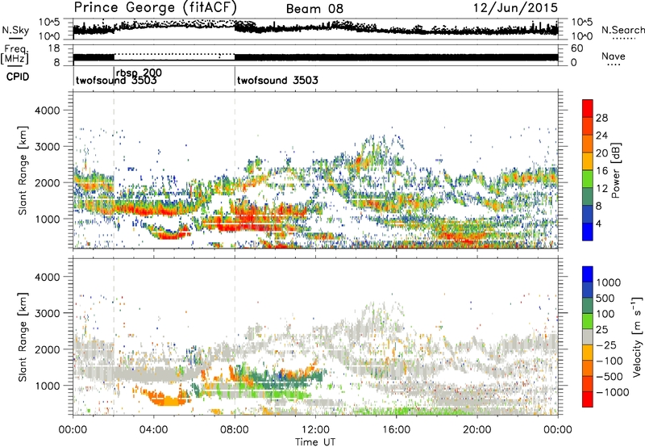
Task: Click the "4" tick on Power color bar
Action: [x=598, y=223]
